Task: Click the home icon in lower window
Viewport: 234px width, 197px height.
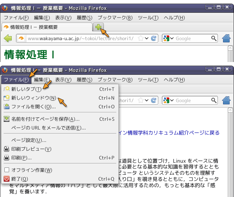Action: pyautogui.click(x=226, y=100)
